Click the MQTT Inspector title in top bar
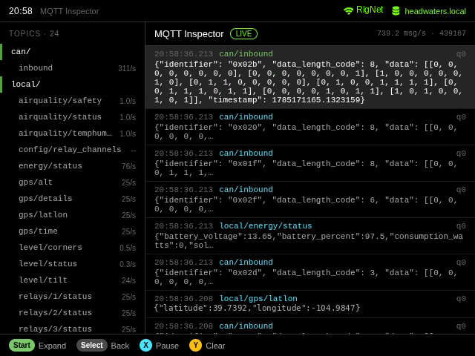This screenshot has width=475, height=356. tap(69, 12)
